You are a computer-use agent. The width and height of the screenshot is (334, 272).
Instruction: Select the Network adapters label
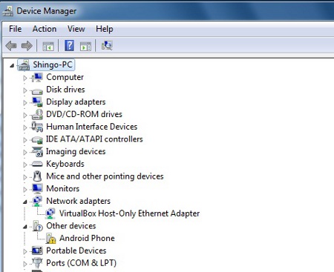pos(79,201)
